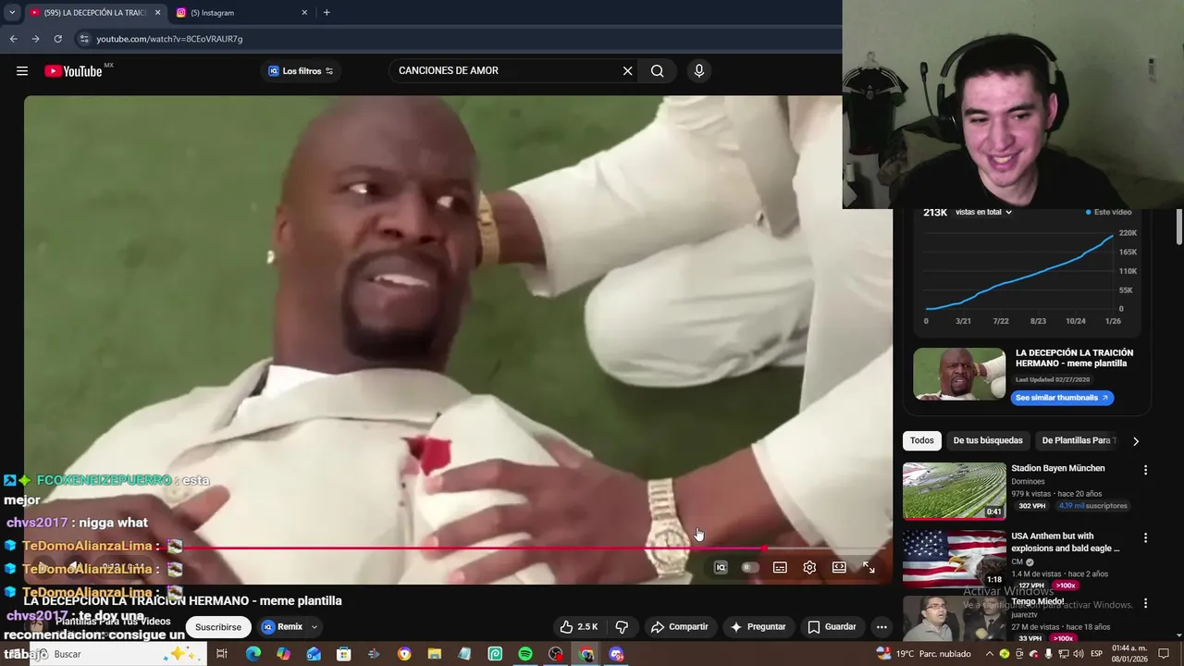Open the taskbar clock 01:44 a. m.
Image resolution: width=1184 pixels, height=666 pixels.
click(1128, 654)
